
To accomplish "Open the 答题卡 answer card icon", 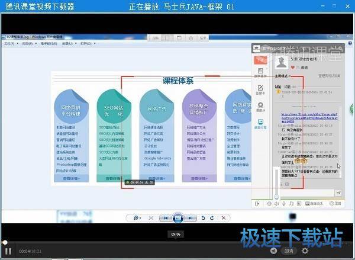I will [x=260, y=90].
